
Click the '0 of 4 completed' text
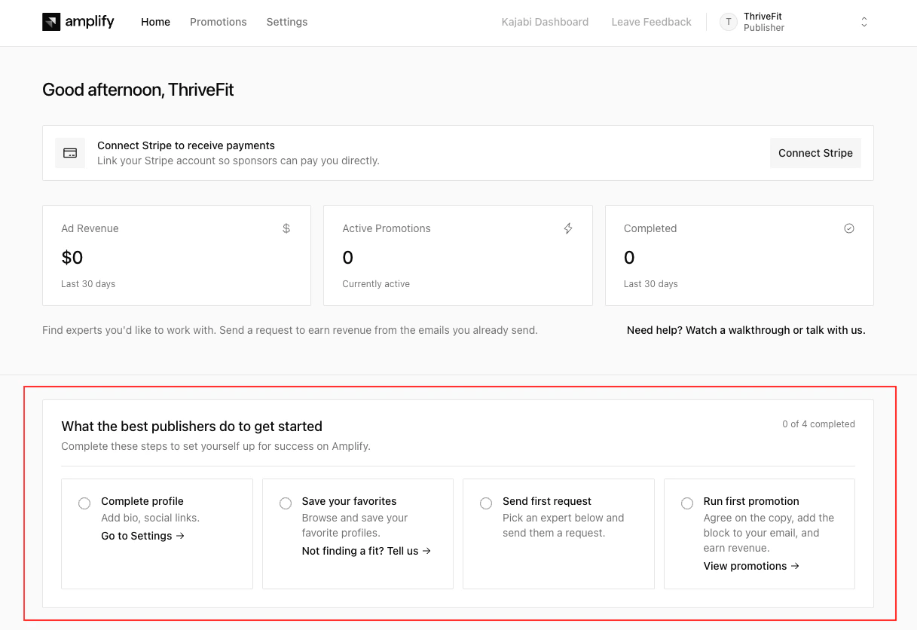click(818, 424)
